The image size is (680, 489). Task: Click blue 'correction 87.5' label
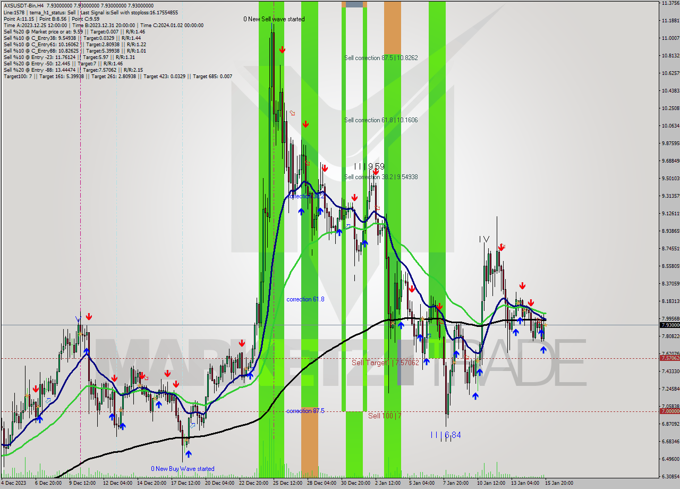tap(305, 411)
